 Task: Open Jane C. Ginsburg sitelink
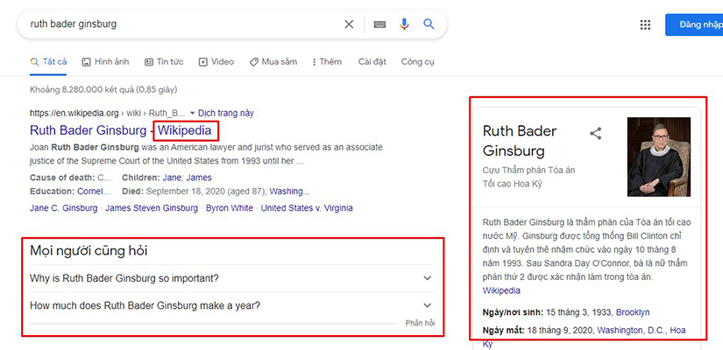pos(64,208)
